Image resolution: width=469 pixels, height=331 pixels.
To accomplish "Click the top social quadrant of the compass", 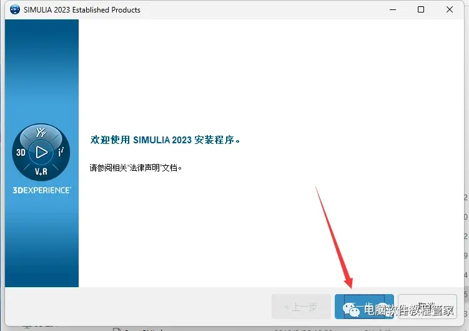I will (41, 132).
